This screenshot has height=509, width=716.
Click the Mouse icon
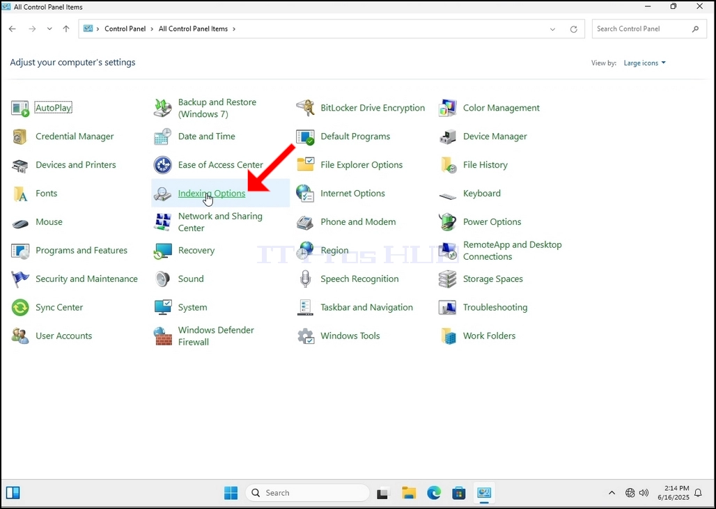20,224
